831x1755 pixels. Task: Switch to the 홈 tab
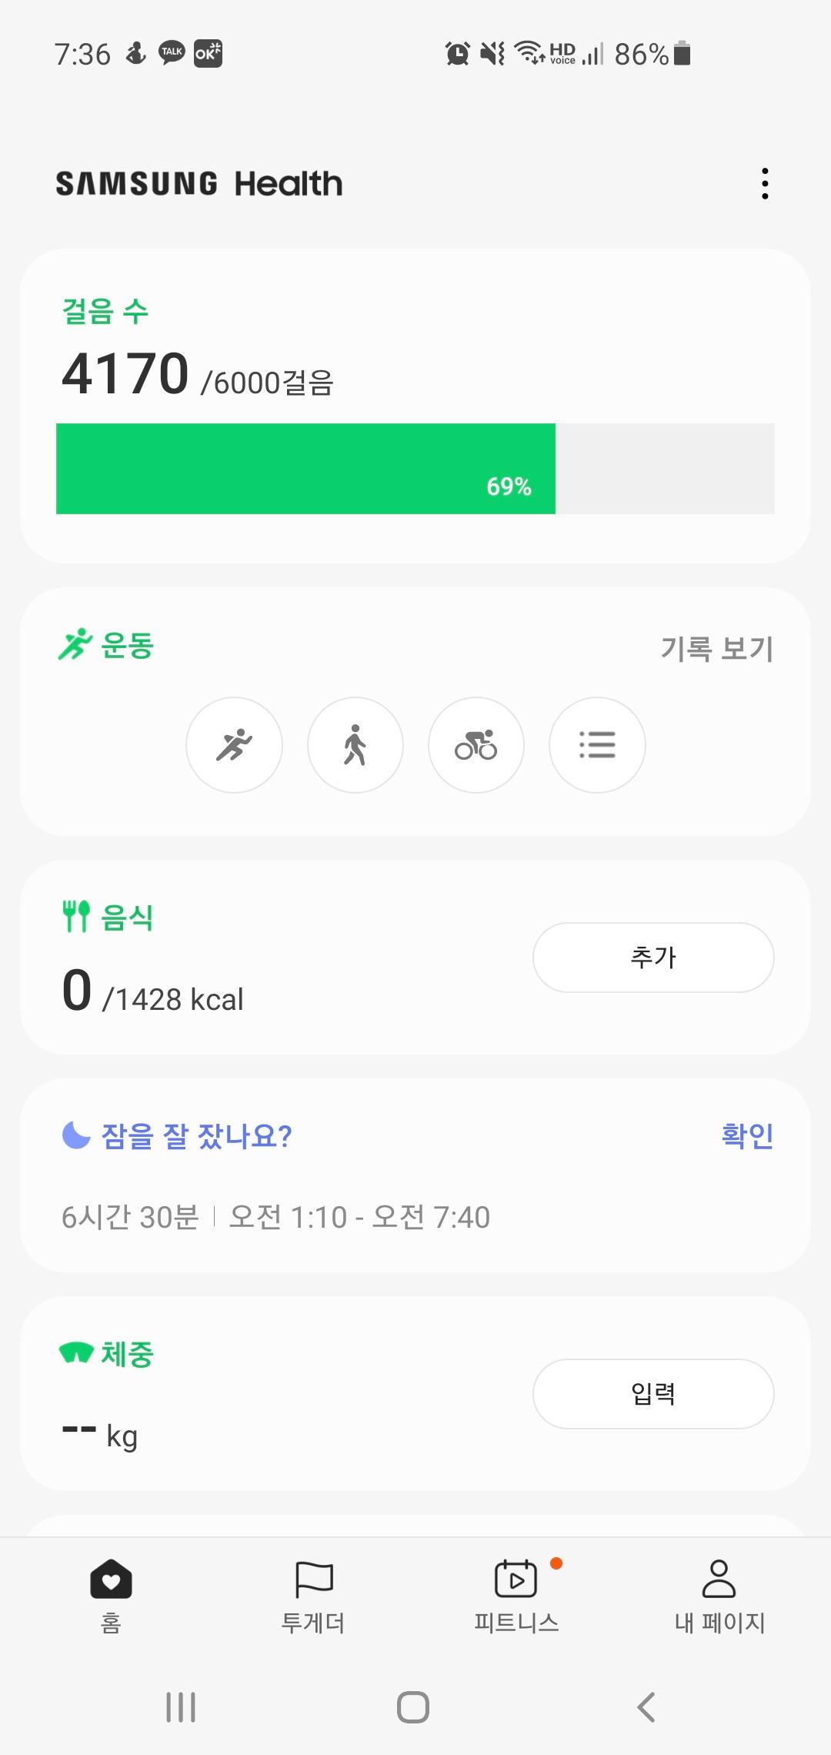pyautogui.click(x=111, y=1595)
